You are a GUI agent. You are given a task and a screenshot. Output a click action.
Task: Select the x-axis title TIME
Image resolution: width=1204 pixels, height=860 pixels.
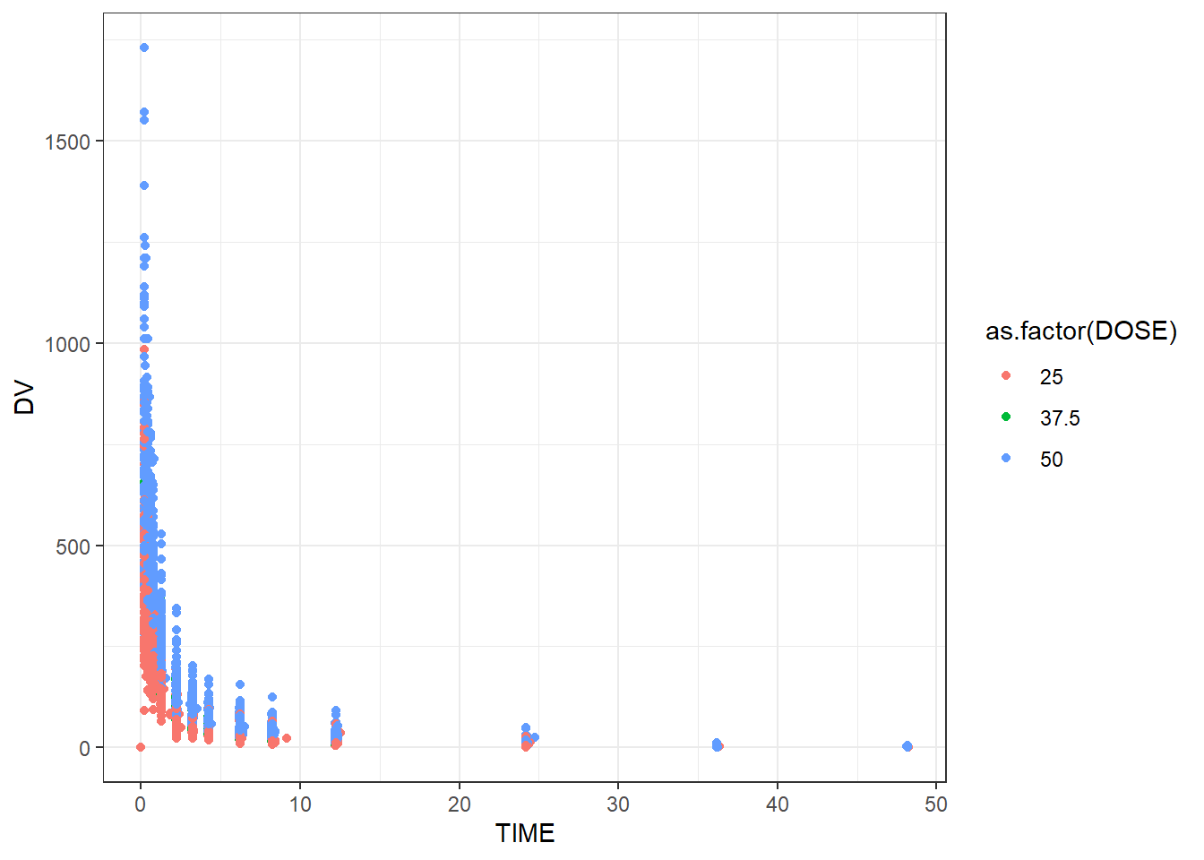click(x=525, y=833)
